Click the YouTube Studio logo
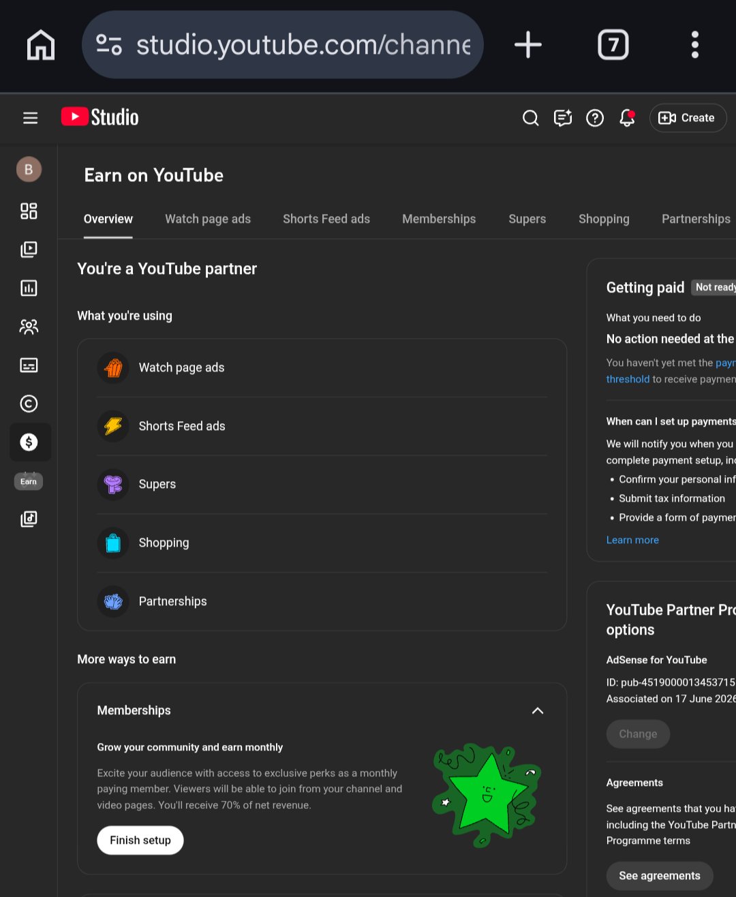This screenshot has width=736, height=897. pyautogui.click(x=100, y=117)
